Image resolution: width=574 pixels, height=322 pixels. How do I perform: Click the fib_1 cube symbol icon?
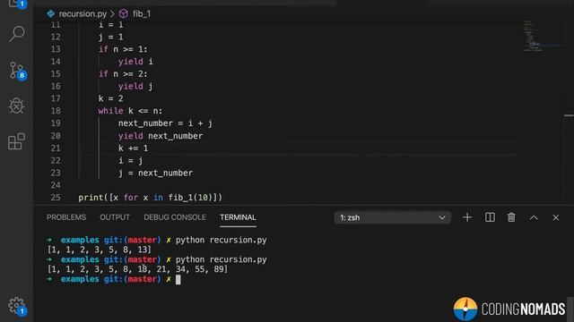tap(124, 14)
